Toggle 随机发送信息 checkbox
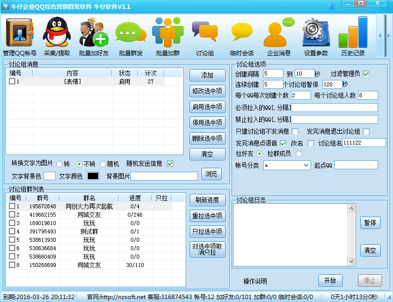This screenshot has width=393, height=302. tap(170, 164)
